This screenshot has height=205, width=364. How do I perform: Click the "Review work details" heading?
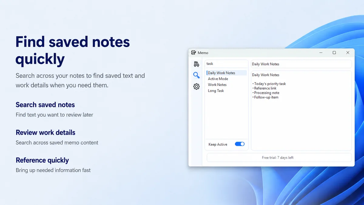coord(45,133)
